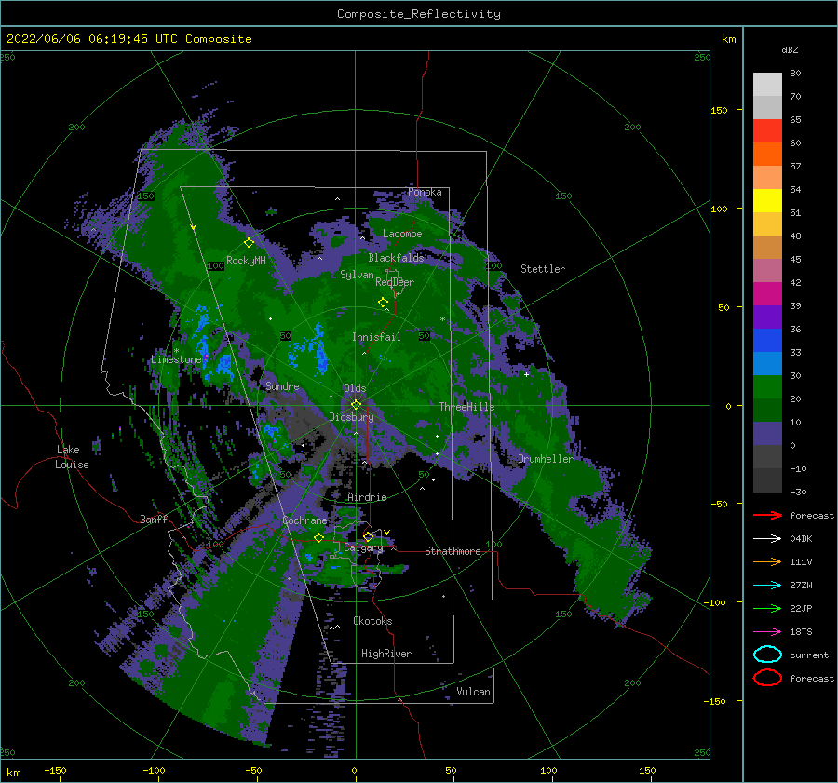Click the 'Stettler' city label
This screenshot has width=838, height=783.
click(x=543, y=269)
